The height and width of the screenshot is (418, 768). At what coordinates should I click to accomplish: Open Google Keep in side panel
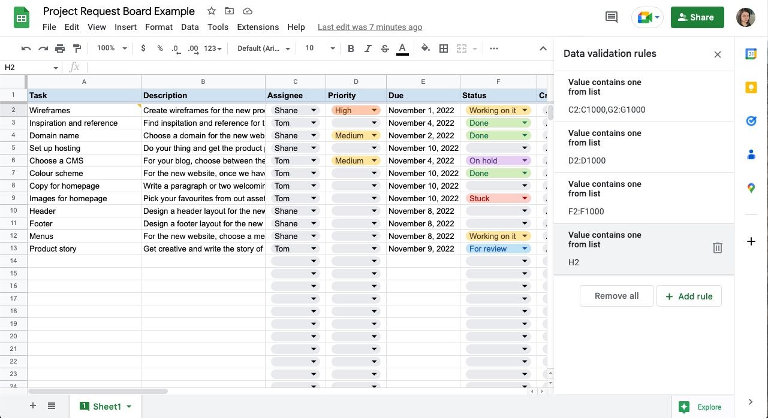click(x=751, y=87)
